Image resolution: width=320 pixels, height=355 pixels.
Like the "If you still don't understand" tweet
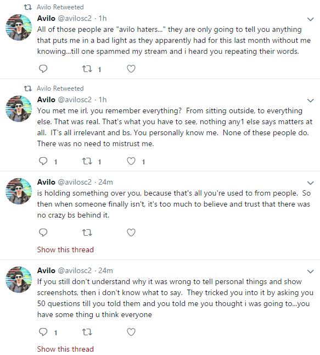coord(131,332)
